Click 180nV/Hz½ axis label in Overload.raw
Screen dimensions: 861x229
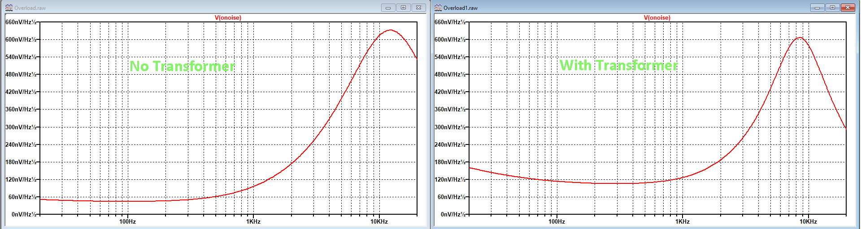pyautogui.click(x=21, y=162)
